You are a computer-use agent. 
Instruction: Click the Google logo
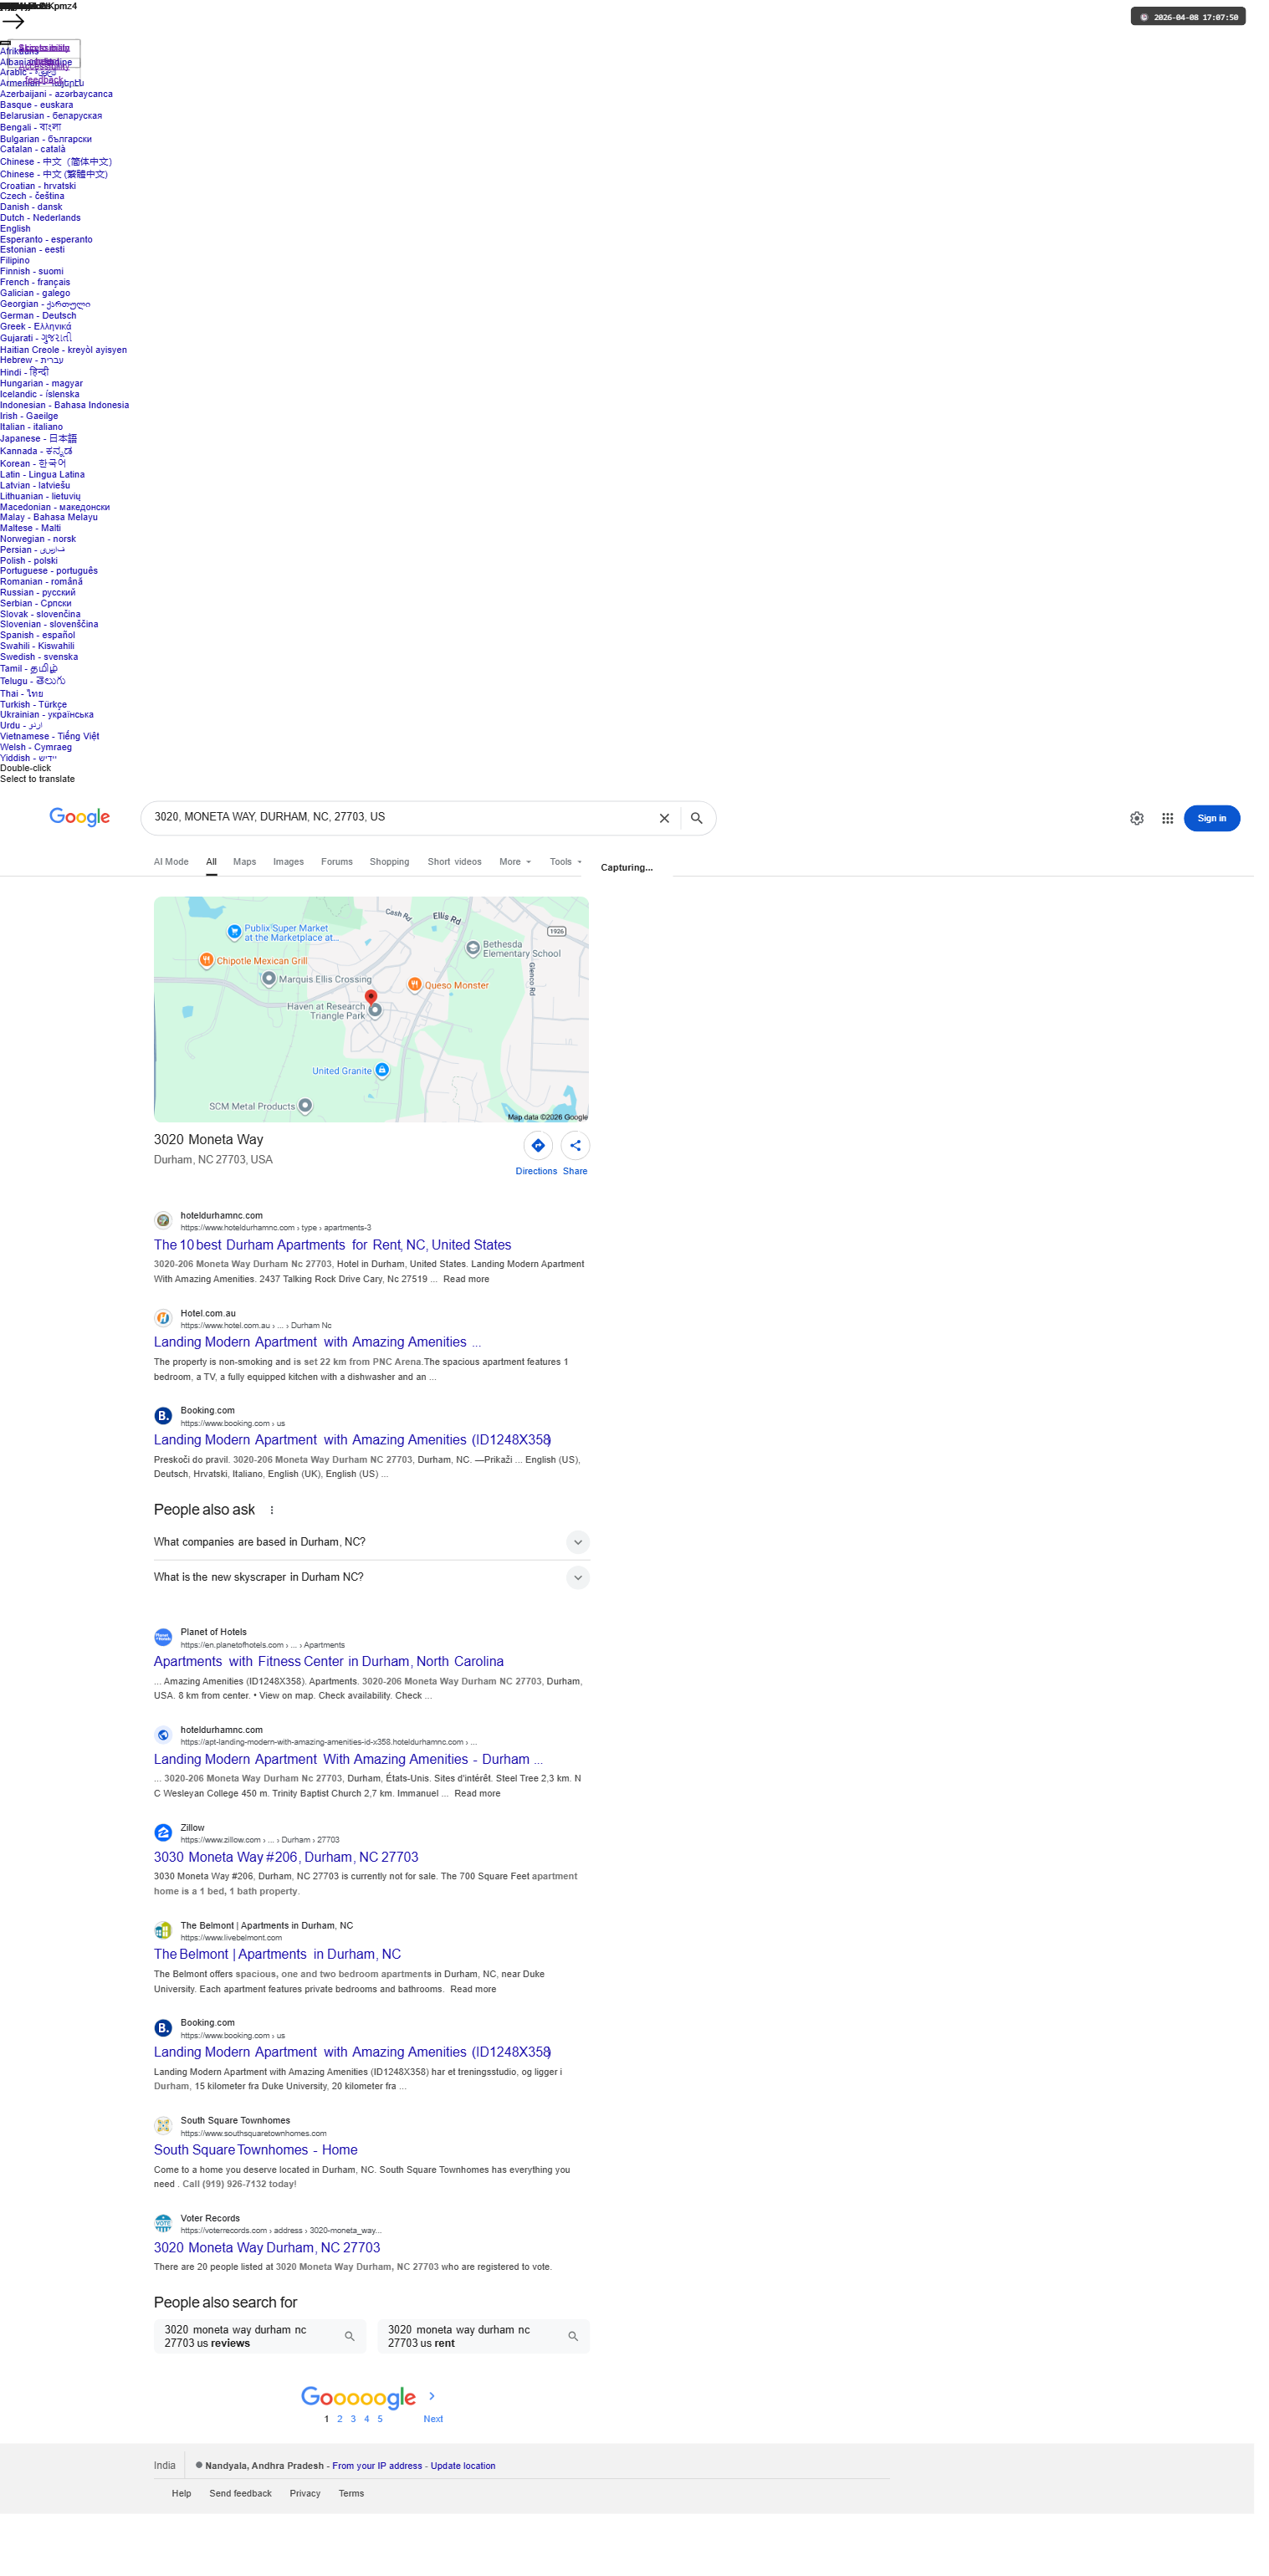pyautogui.click(x=80, y=817)
